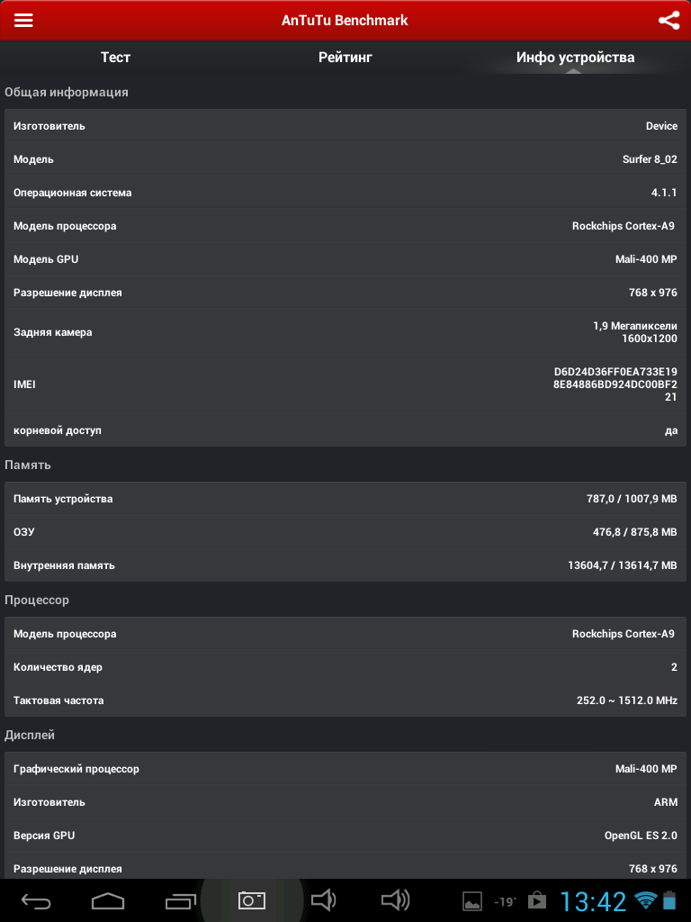Image resolution: width=691 pixels, height=922 pixels.
Task: Open the recent apps switcher
Action: (180, 900)
